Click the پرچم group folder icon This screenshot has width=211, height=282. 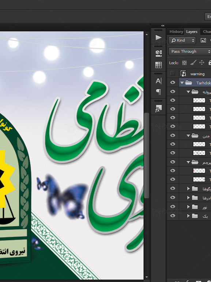pyautogui.click(x=195, y=162)
